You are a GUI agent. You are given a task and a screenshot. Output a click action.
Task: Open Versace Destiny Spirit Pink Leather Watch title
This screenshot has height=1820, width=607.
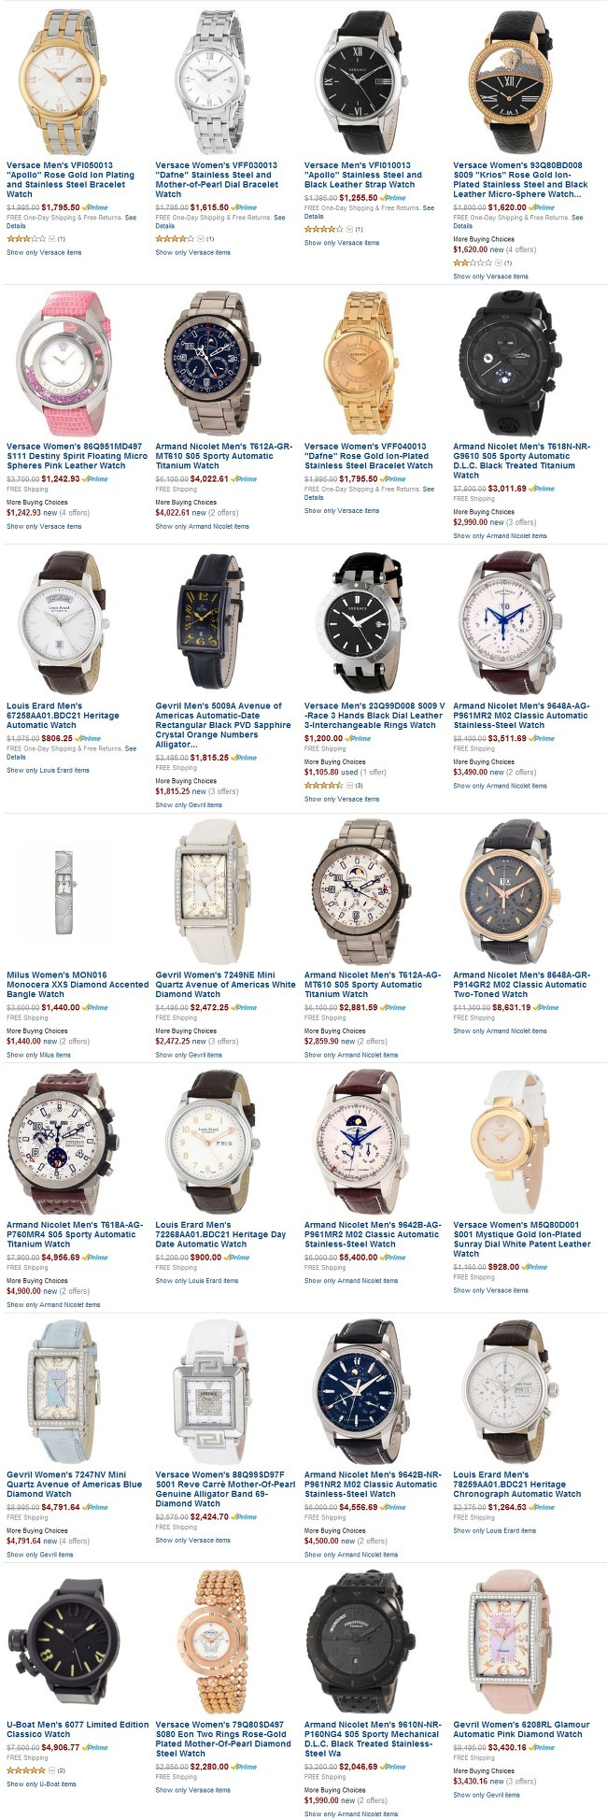pos(77,456)
